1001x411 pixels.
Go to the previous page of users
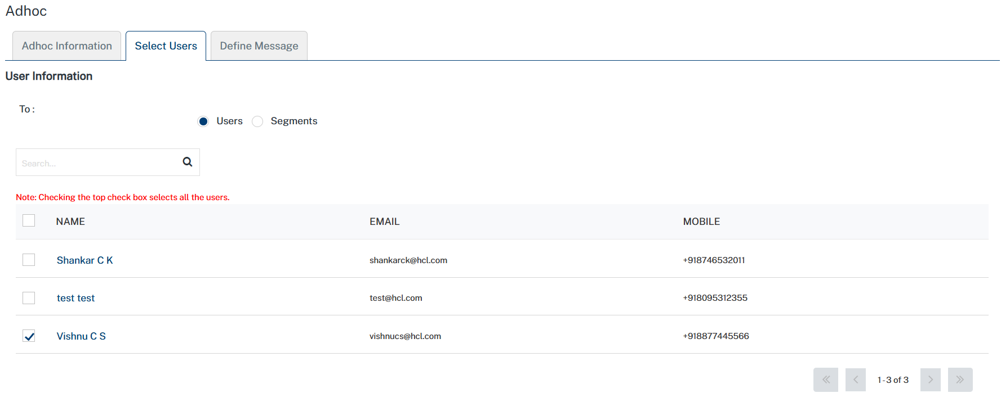(x=855, y=380)
